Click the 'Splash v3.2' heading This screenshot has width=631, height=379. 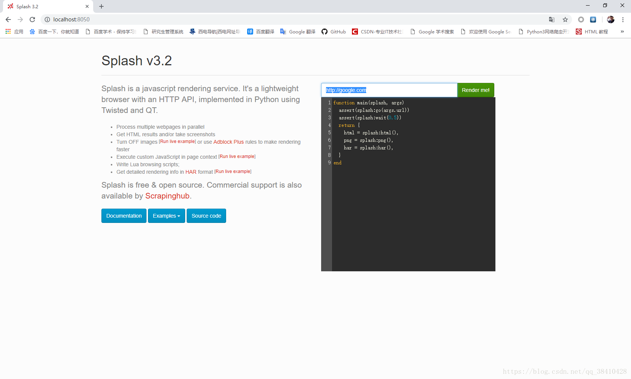click(137, 61)
